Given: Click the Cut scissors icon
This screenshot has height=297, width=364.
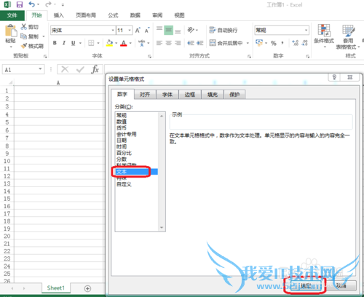Looking at the screenshot, I should pyautogui.click(x=24, y=27).
